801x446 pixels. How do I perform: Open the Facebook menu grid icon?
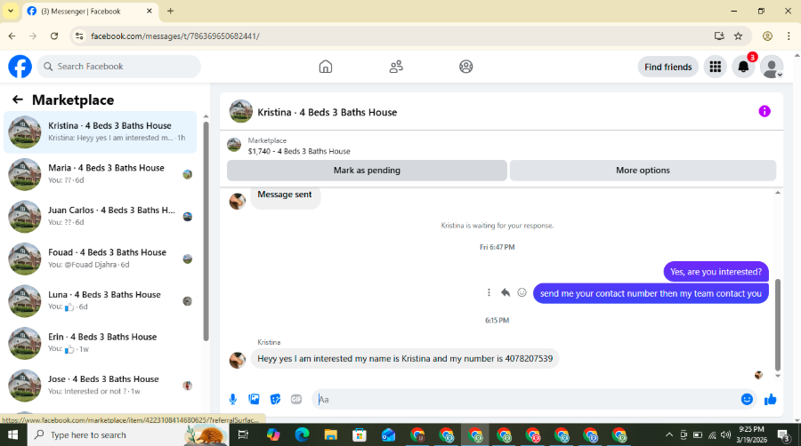(x=716, y=67)
